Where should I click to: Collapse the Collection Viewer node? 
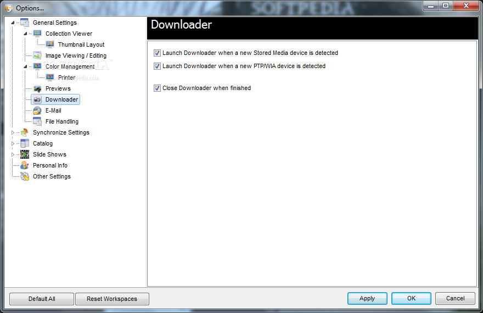tap(25, 33)
